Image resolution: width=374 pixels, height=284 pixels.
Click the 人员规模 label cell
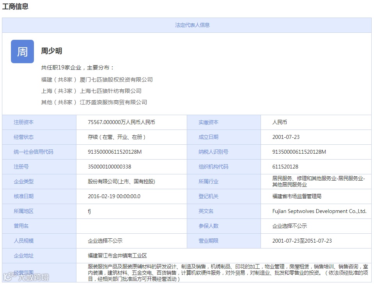click(39, 241)
